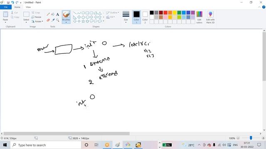Screen dimensions: 266x149
Task: Open the shape Outline dropdown
Action: [113, 13]
